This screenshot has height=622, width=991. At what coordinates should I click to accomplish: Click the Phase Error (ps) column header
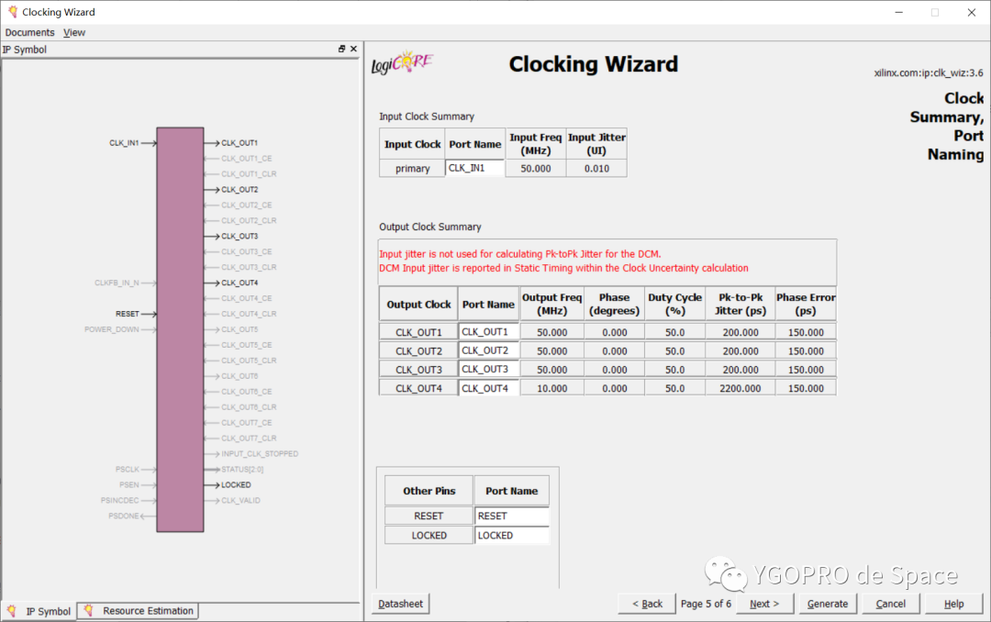(x=806, y=304)
